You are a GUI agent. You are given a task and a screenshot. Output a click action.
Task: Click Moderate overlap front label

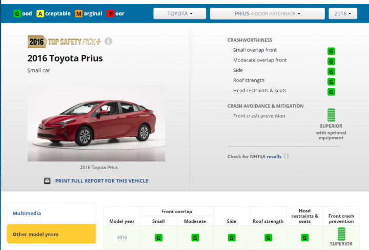click(x=260, y=60)
